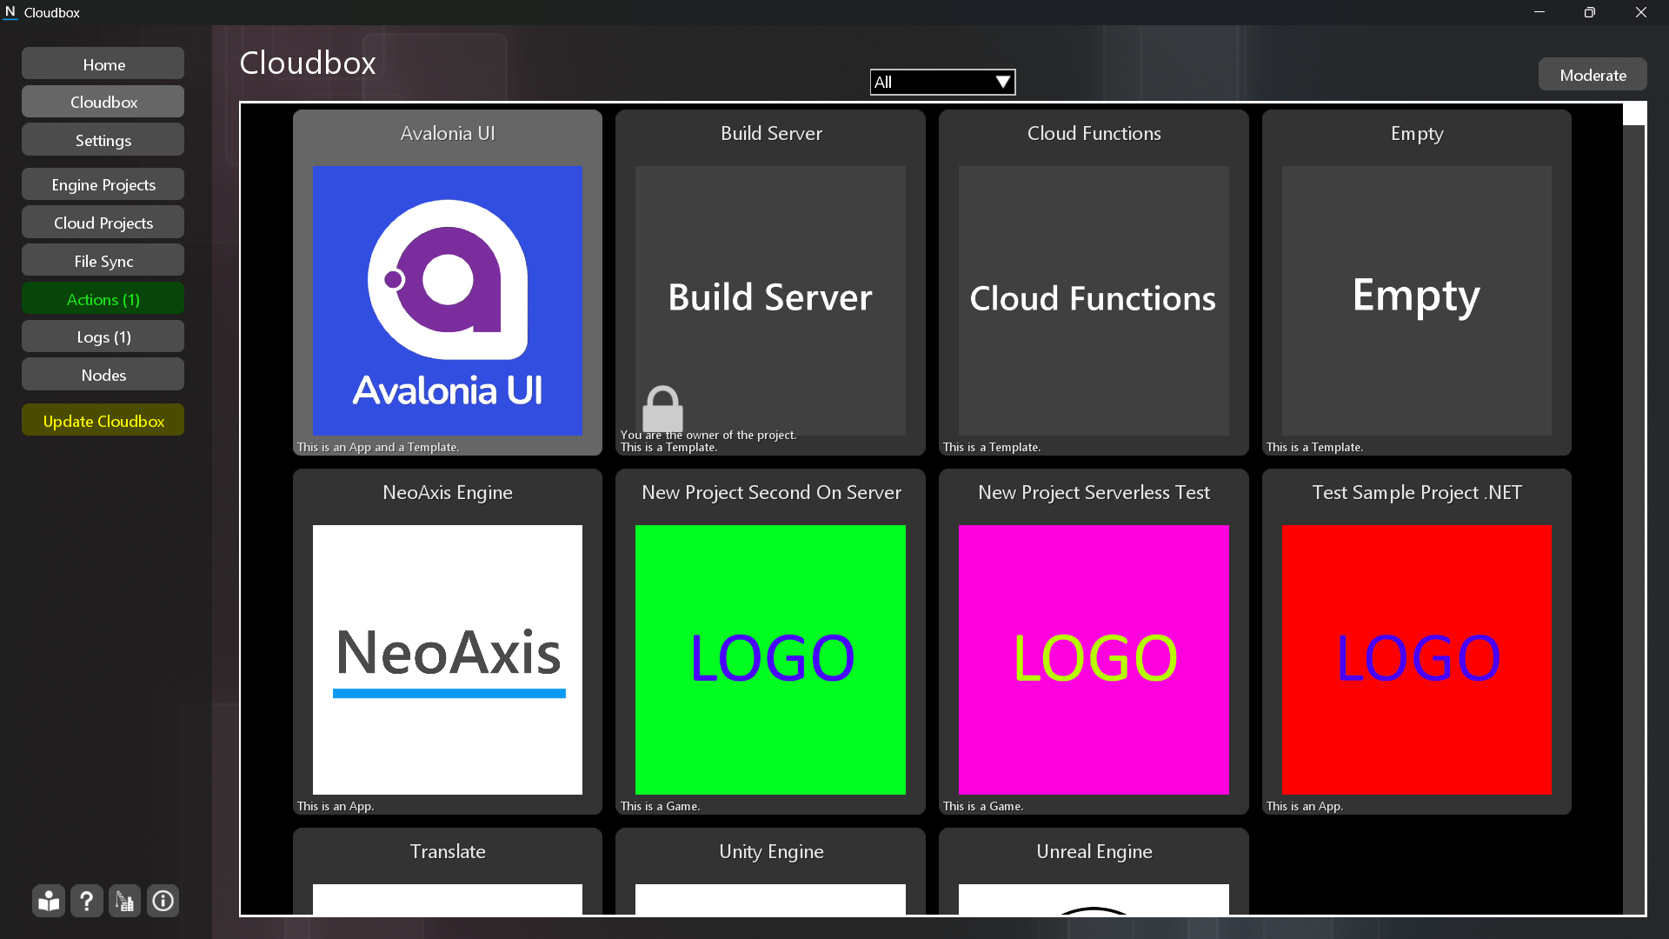The width and height of the screenshot is (1669, 939).
Task: Minimize the Cloudbox window
Action: tap(1539, 12)
